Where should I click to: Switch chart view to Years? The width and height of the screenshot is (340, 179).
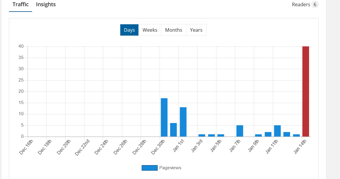[196, 30]
